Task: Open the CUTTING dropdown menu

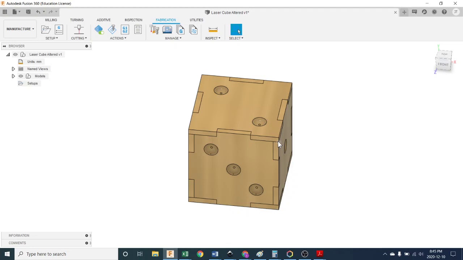Action: tap(79, 38)
